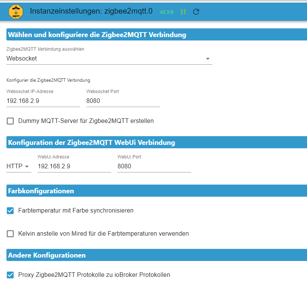Open the HTTP protocol dropdown
The width and height of the screenshot is (307, 292).
(x=19, y=166)
